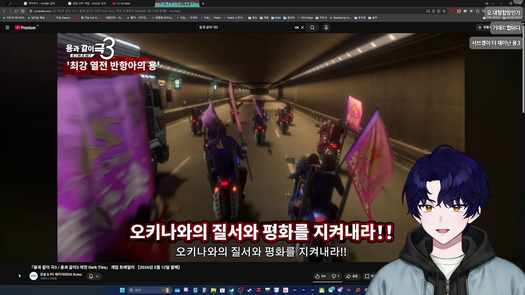Open Microsoft Store from the taskbar
This screenshot has width=525, height=295.
222,290
